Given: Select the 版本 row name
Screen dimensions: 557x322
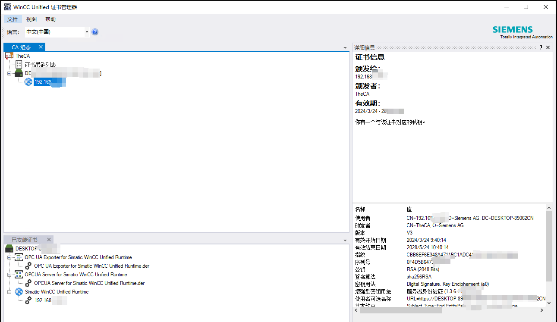Looking at the screenshot, I should click(360, 233).
